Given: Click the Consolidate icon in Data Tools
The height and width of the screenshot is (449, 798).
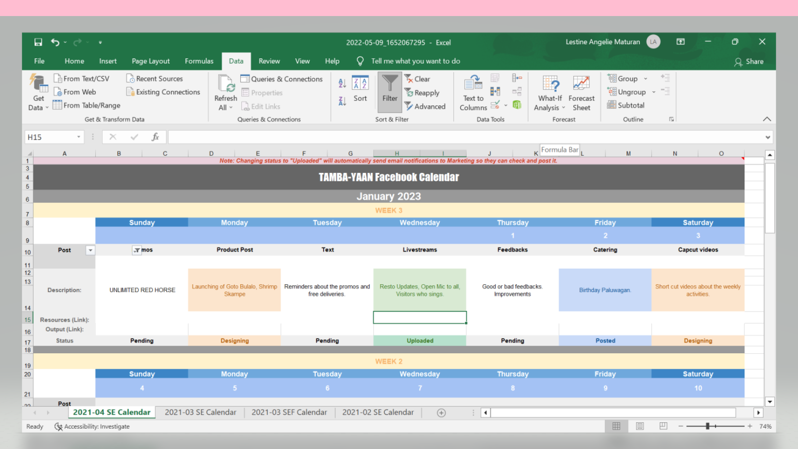Looking at the screenshot, I should tap(517, 78).
